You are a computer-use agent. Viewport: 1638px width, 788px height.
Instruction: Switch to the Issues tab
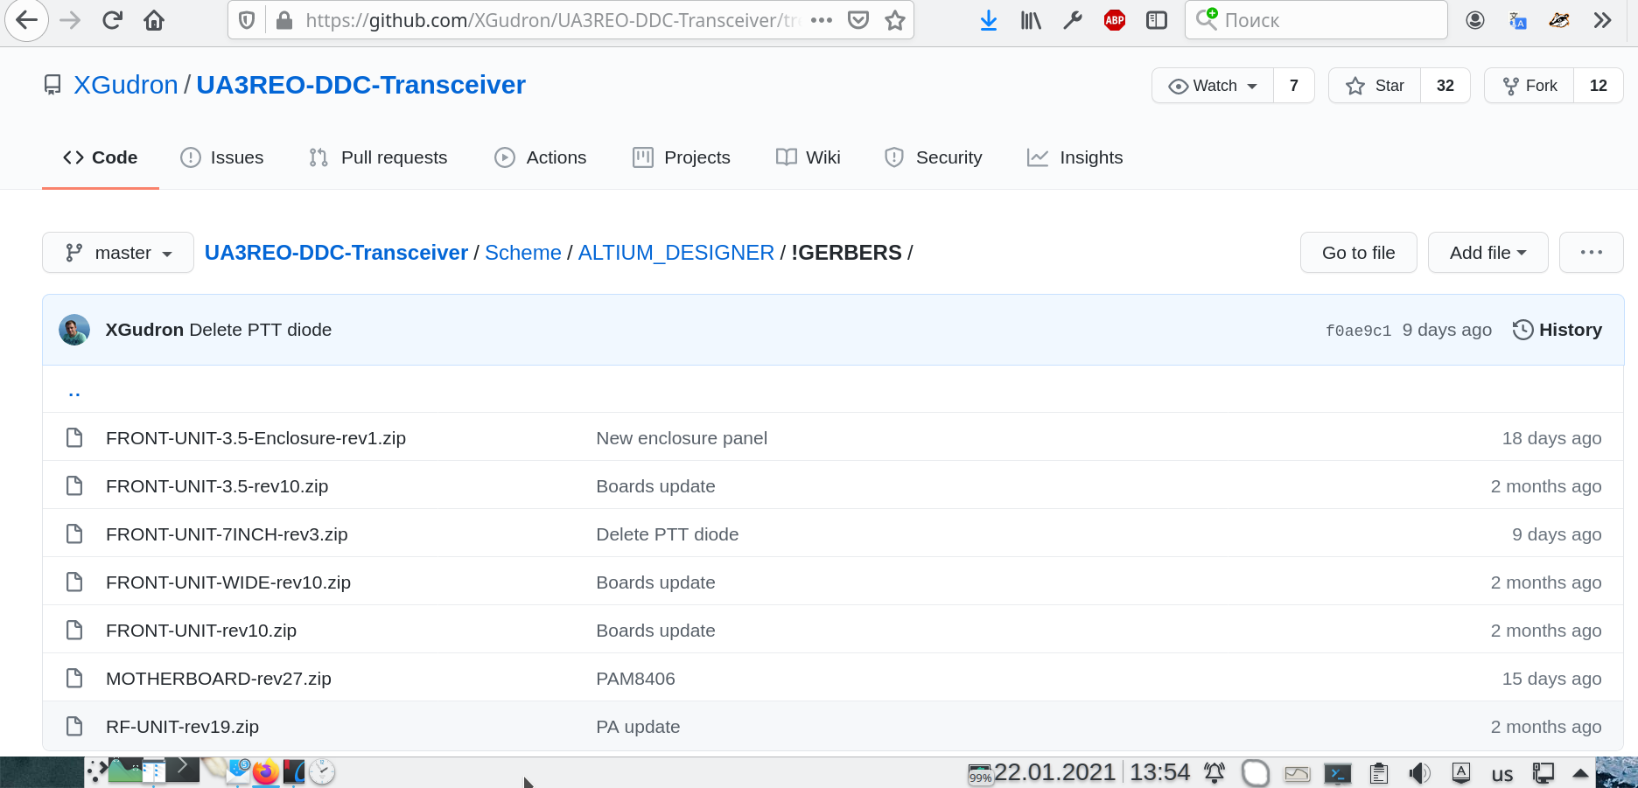click(x=221, y=157)
